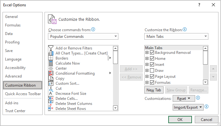Click the Decrease Font Size icon

pyautogui.click(x=51, y=93)
